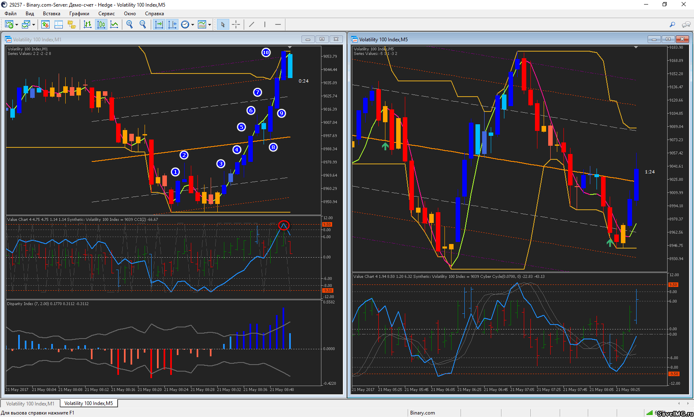Zoom in on the chart
The width and height of the screenshot is (694, 417).
(x=130, y=25)
